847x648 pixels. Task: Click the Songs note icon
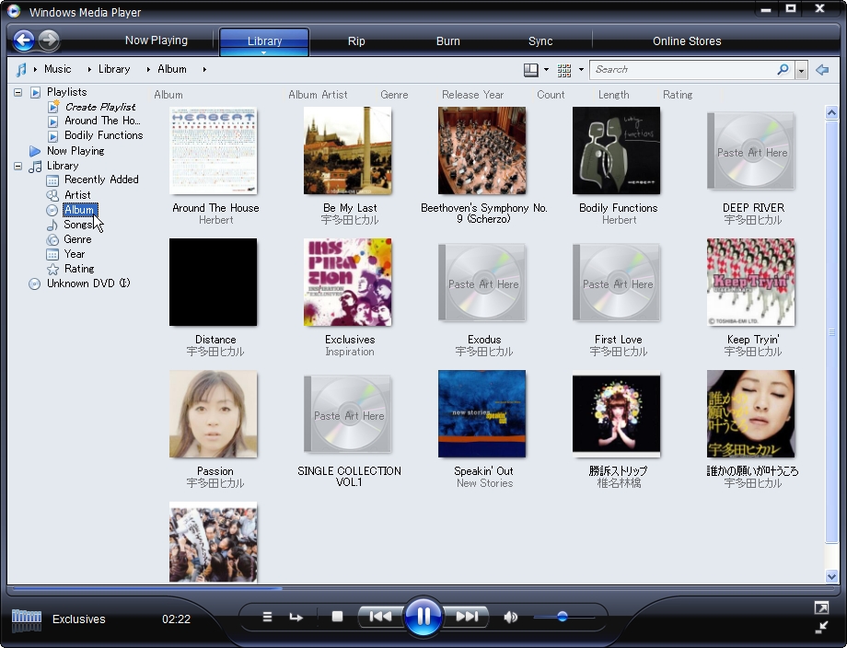point(52,225)
